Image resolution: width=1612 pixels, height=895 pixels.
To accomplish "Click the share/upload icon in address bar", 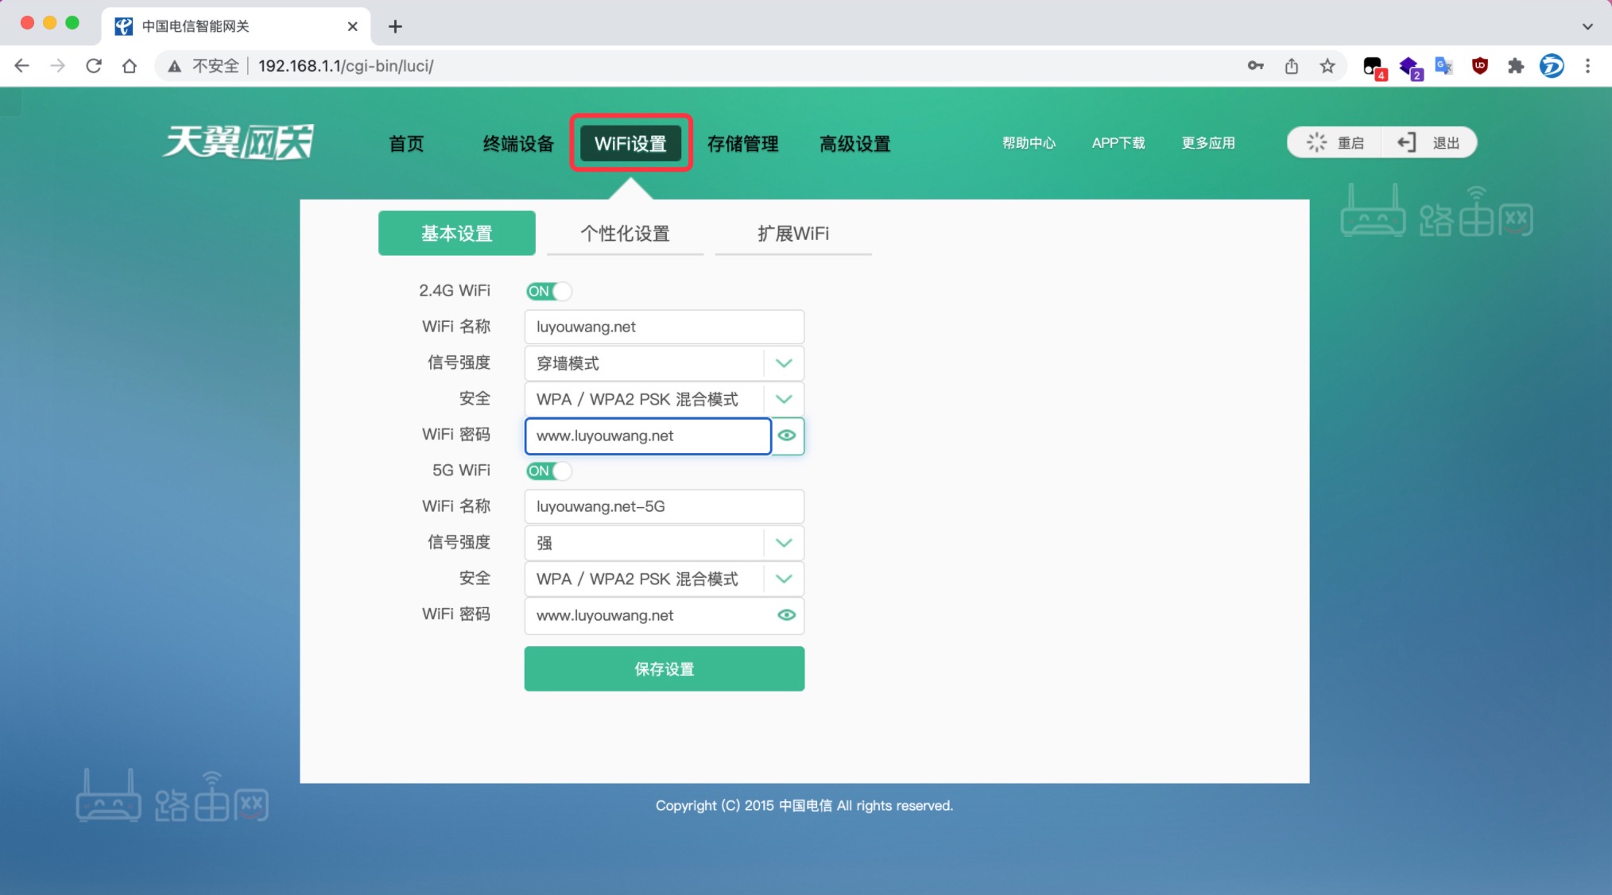I will point(1291,66).
